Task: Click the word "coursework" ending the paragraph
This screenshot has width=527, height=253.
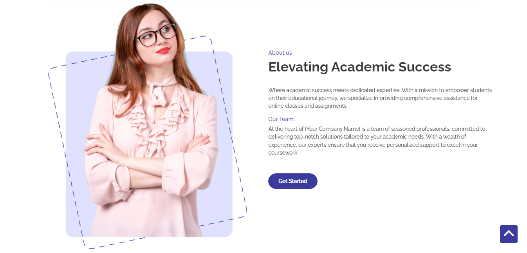Action: pos(283,153)
